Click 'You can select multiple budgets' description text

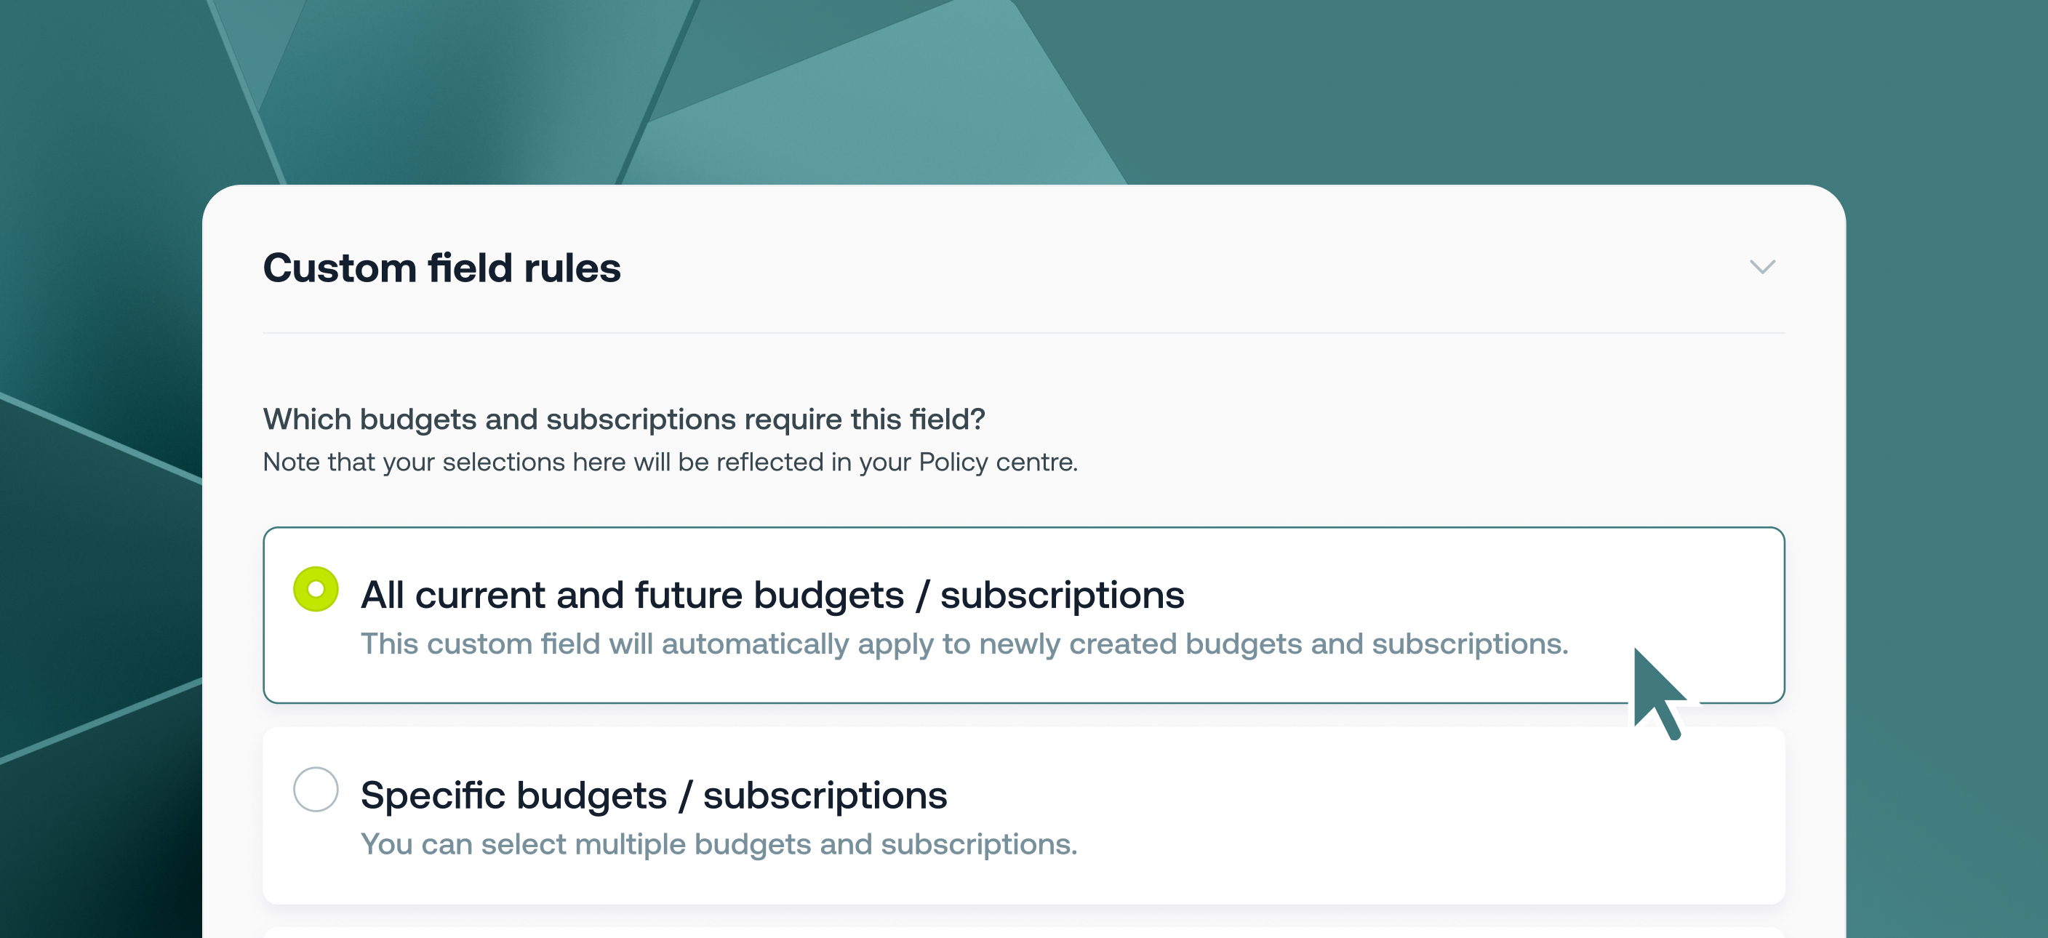click(718, 844)
